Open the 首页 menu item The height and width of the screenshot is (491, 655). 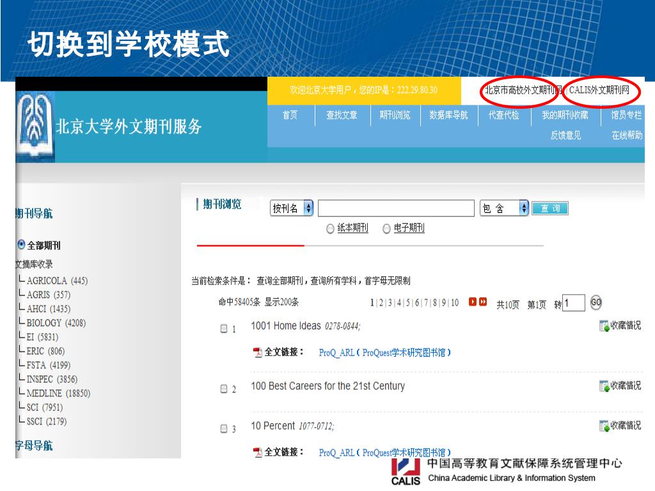coord(290,115)
